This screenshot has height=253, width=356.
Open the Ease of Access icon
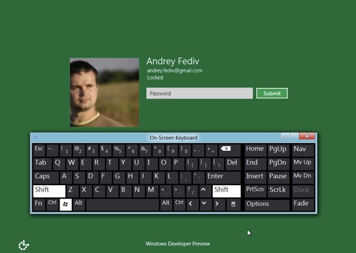[x=23, y=245]
